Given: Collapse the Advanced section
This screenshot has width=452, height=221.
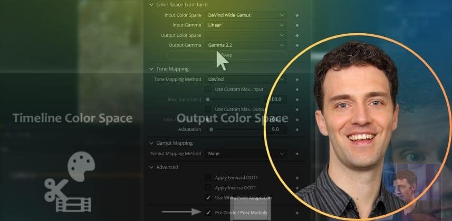Looking at the screenshot, I should 151,167.
